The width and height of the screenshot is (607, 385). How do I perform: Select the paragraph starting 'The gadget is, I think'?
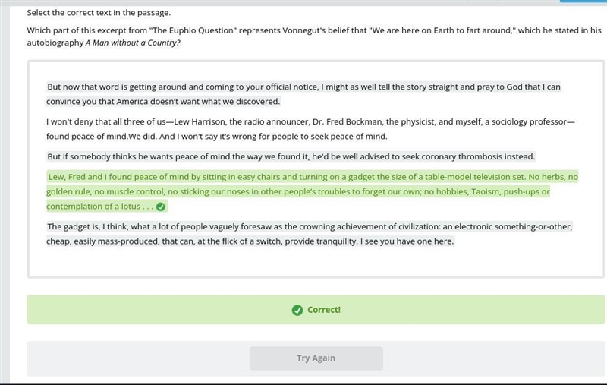310,234
